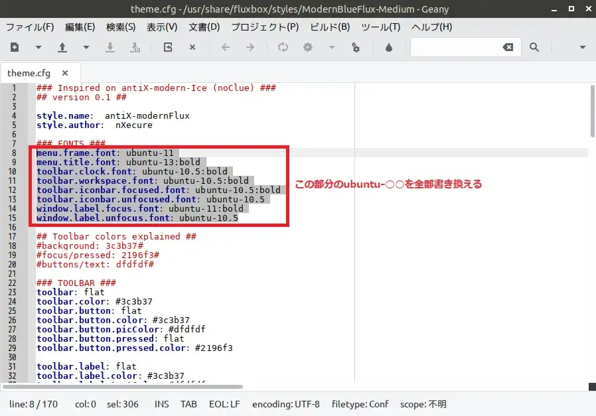The height and width of the screenshot is (416, 596).
Task: Open the ツール(T) menu
Action: [x=381, y=27]
